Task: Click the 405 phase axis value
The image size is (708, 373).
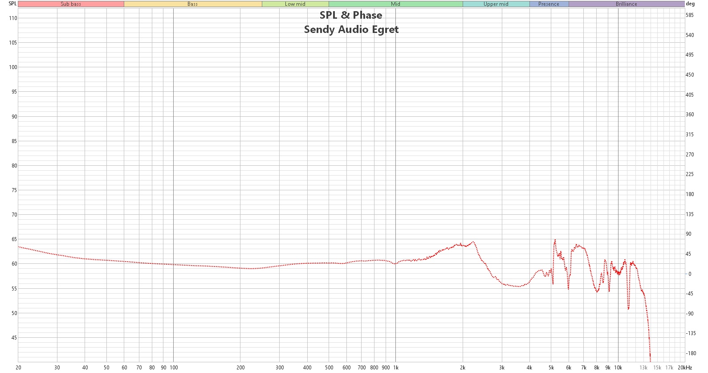Action: click(x=690, y=95)
